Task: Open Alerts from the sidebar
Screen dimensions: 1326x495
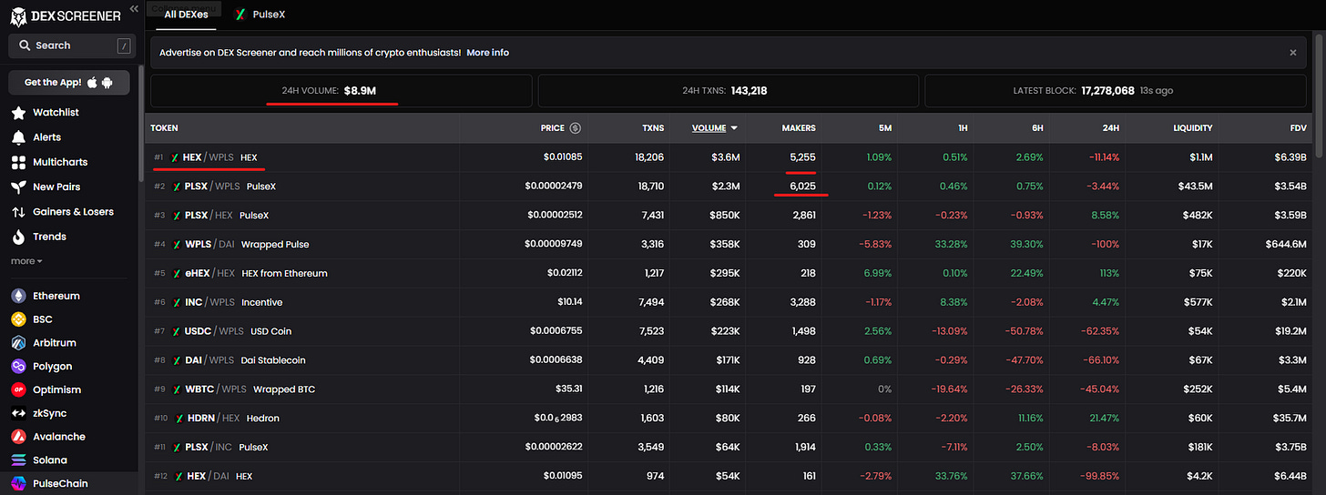Action: pos(47,137)
